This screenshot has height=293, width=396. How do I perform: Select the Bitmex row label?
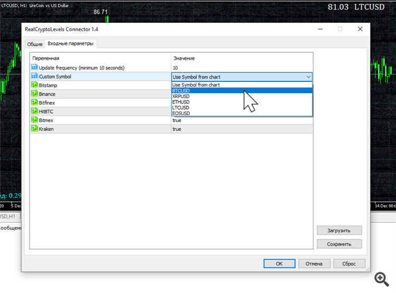point(46,120)
